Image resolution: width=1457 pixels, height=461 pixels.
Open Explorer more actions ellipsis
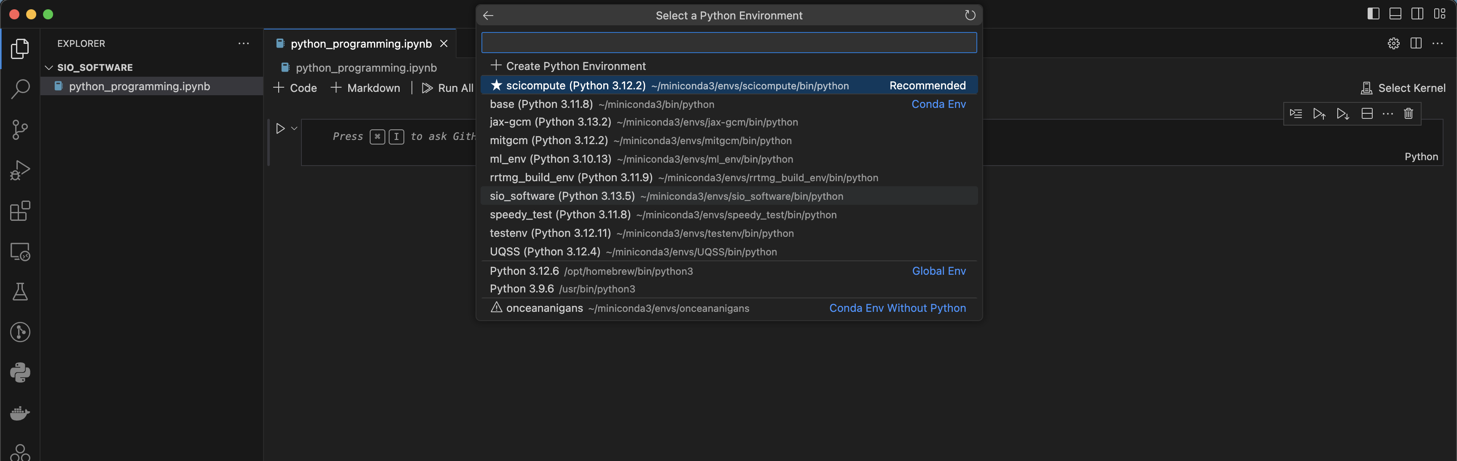244,43
